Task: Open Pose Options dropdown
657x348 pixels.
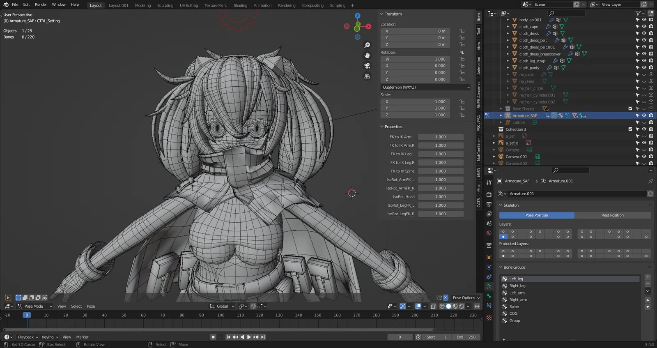Action: [466, 297]
